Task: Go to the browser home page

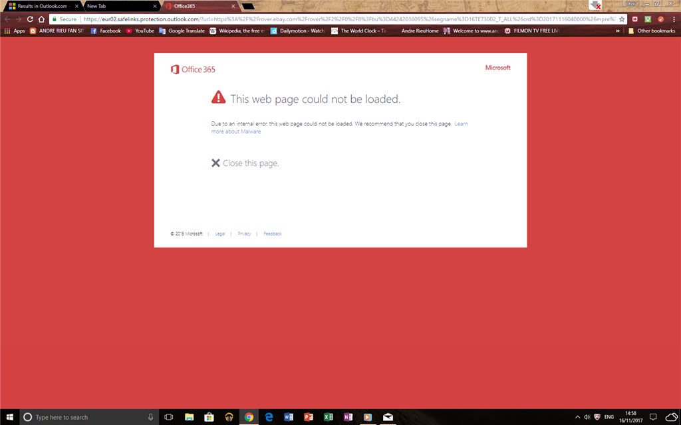Action: [x=41, y=19]
